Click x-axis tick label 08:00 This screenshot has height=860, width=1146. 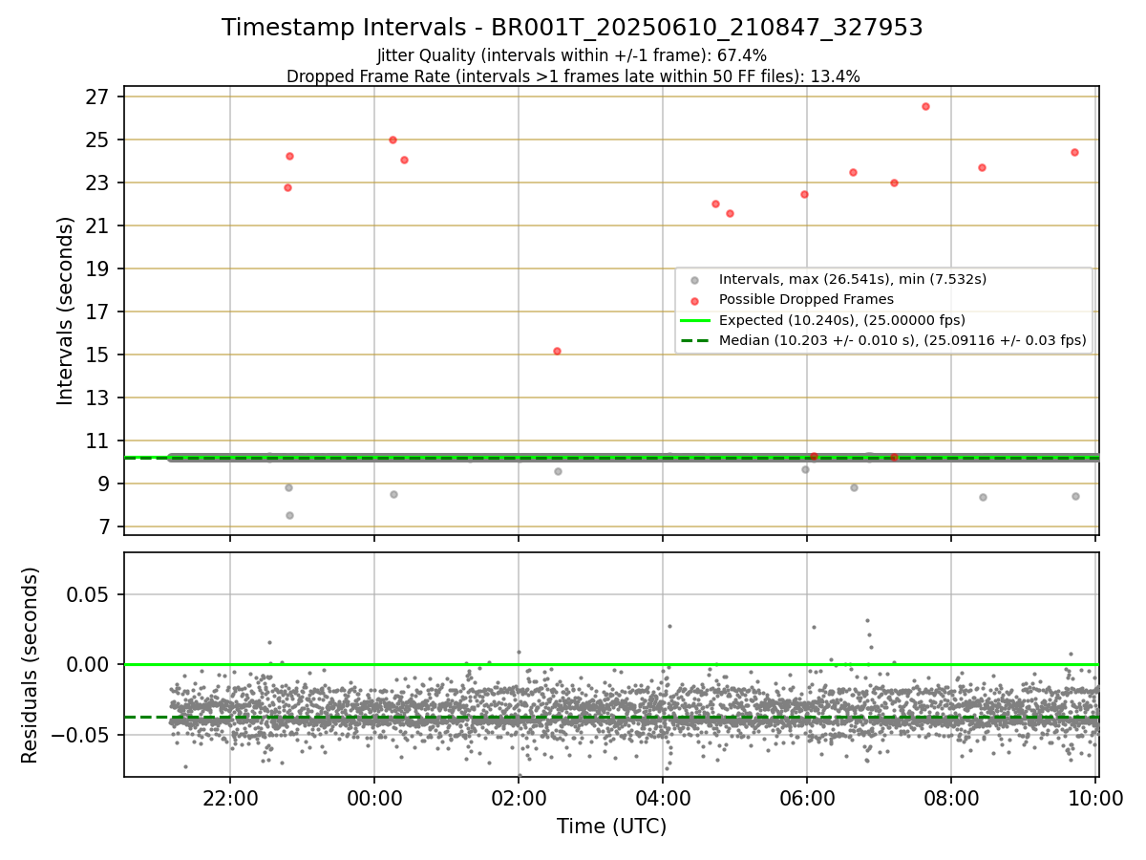(951, 798)
